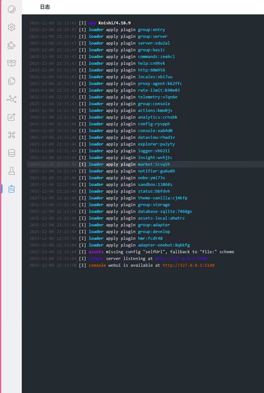Click the 日志 page title
This screenshot has height=393, width=264.
(x=45, y=7)
